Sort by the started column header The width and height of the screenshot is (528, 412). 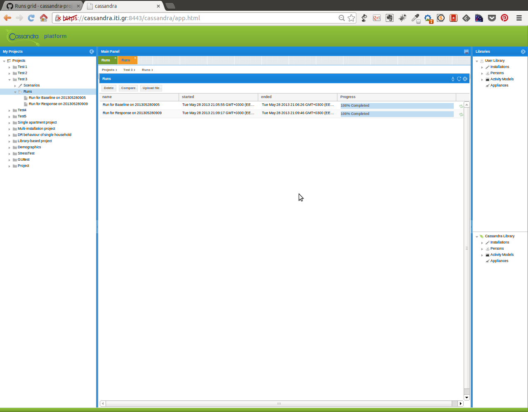click(219, 97)
